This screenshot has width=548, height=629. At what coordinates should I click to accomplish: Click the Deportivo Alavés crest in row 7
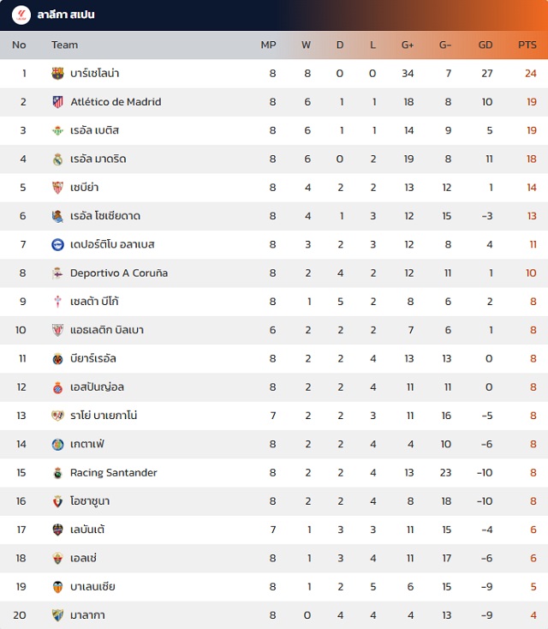[57, 245]
